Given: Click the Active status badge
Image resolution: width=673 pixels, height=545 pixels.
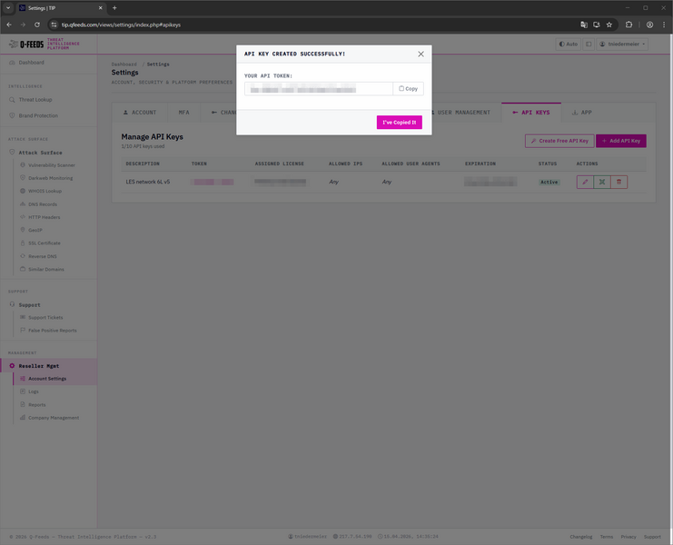Looking at the screenshot, I should (x=549, y=182).
